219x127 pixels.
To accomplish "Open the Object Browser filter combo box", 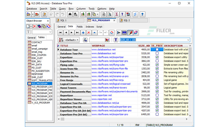I will [x=42, y=32].
